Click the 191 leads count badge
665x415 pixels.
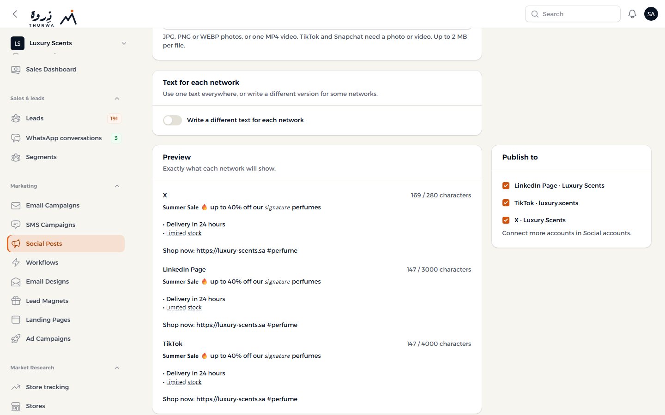point(114,119)
